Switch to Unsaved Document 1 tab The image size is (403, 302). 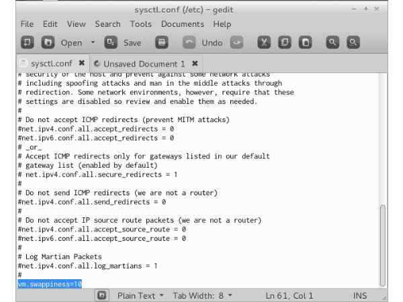point(144,64)
